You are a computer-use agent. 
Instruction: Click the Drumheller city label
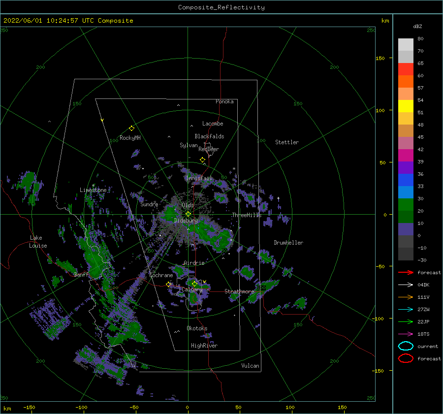coord(288,243)
